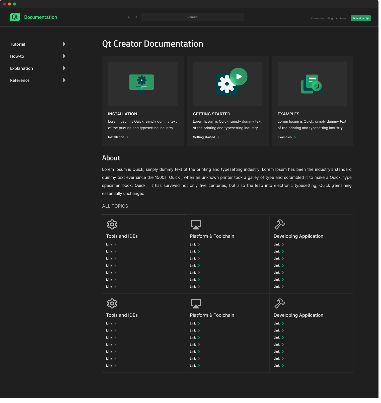
Task: Expand the Reference sidebar section
Action: (x=64, y=80)
